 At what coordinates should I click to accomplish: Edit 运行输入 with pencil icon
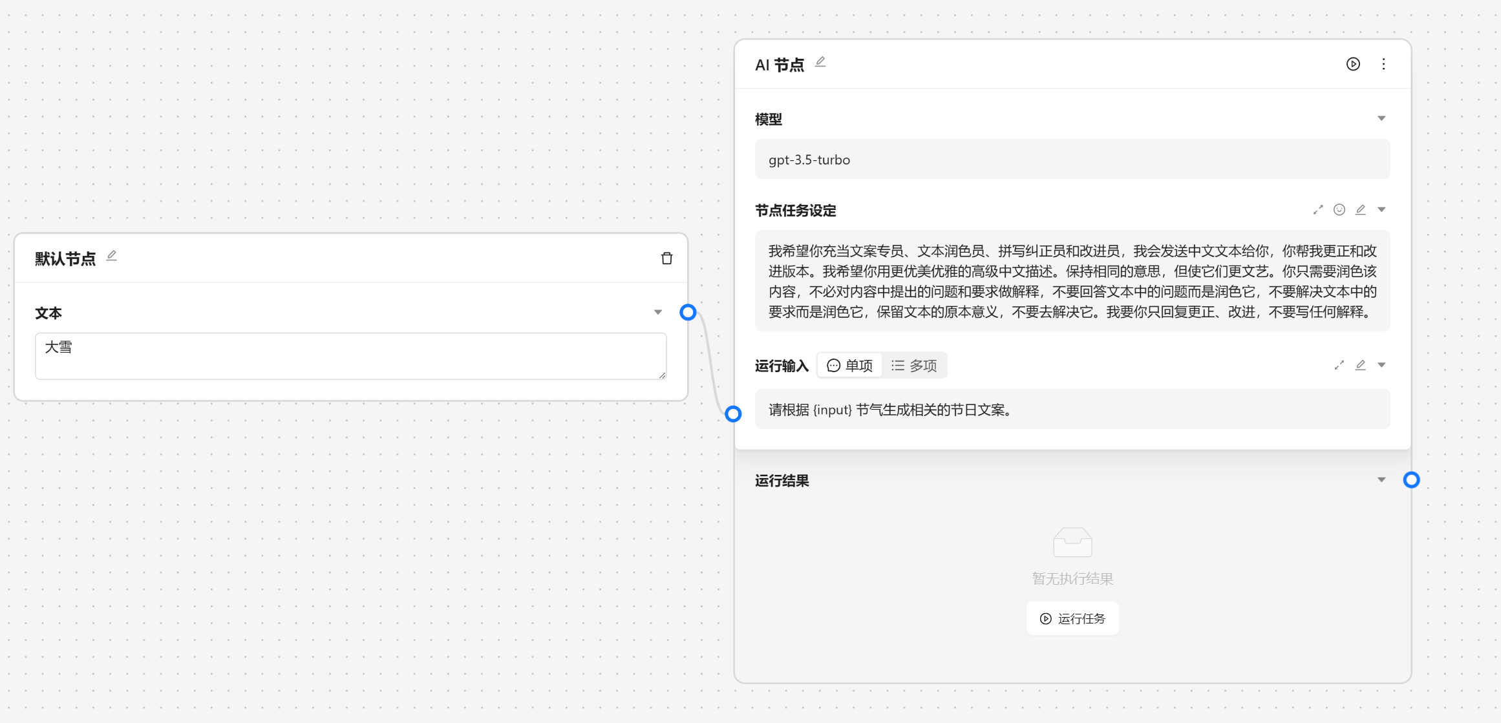point(1361,366)
